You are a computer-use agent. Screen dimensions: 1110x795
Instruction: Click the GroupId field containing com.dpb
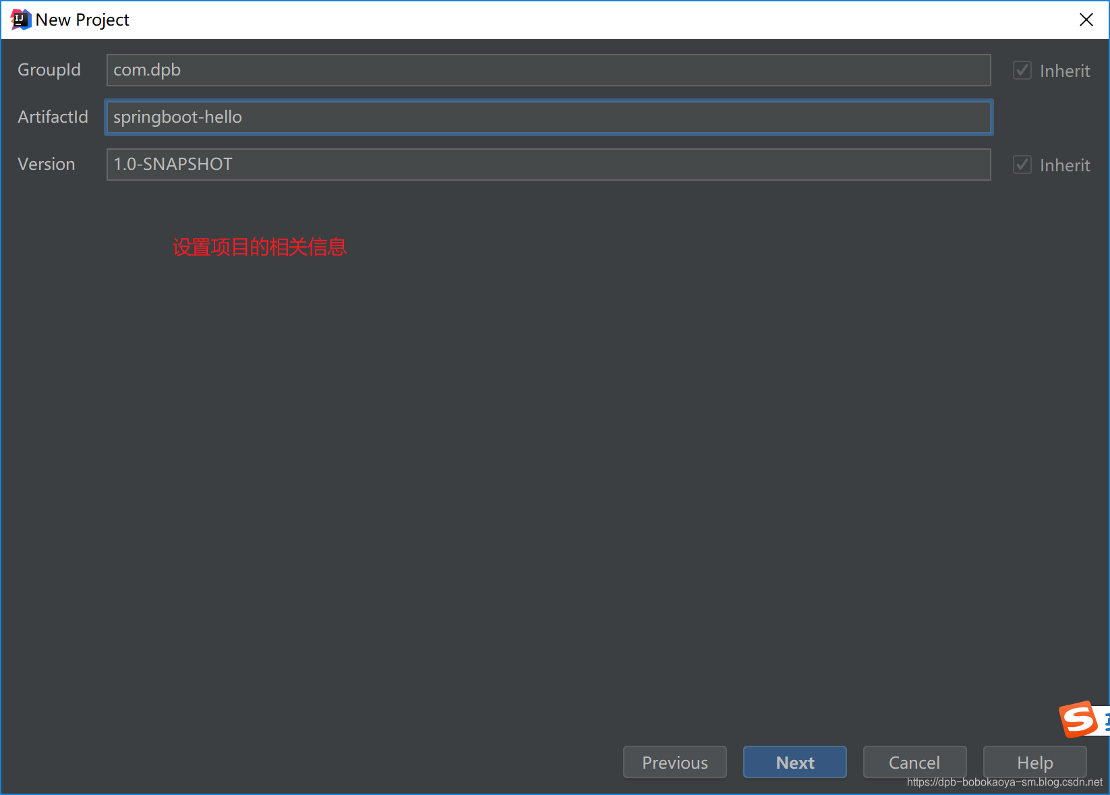pos(548,70)
